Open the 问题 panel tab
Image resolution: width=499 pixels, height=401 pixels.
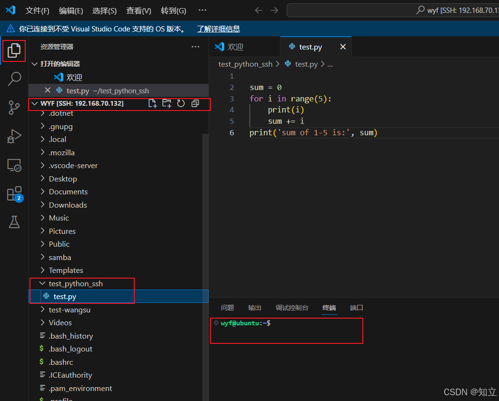(227, 308)
